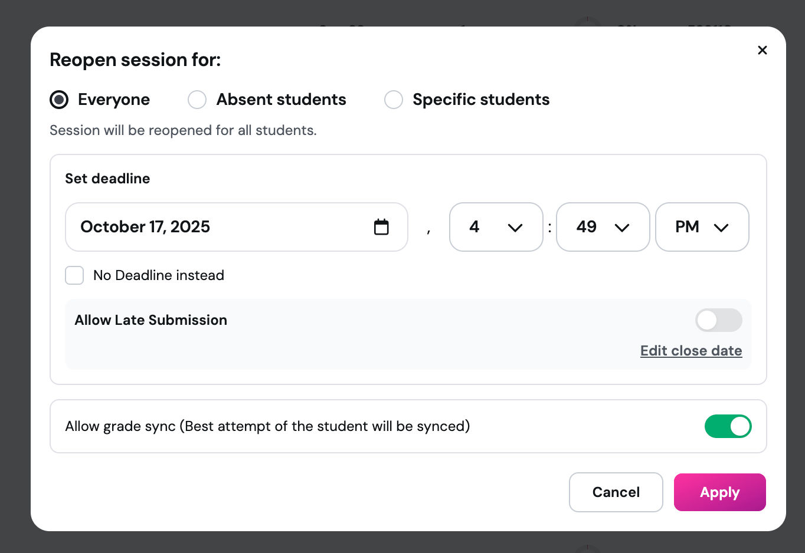Select the Specific students option
805x553 pixels.
(x=394, y=100)
